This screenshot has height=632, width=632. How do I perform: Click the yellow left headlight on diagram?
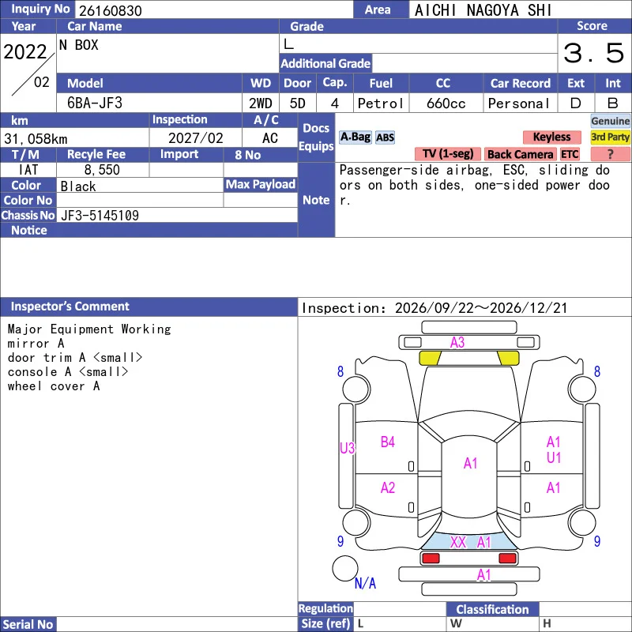click(430, 358)
